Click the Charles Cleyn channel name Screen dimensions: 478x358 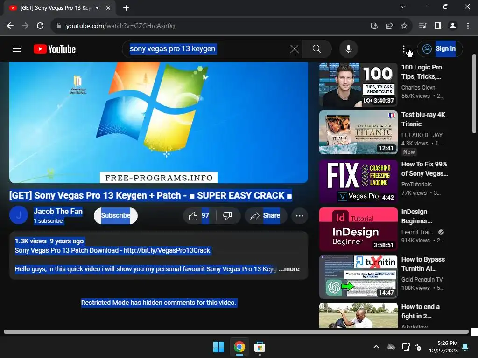point(418,87)
